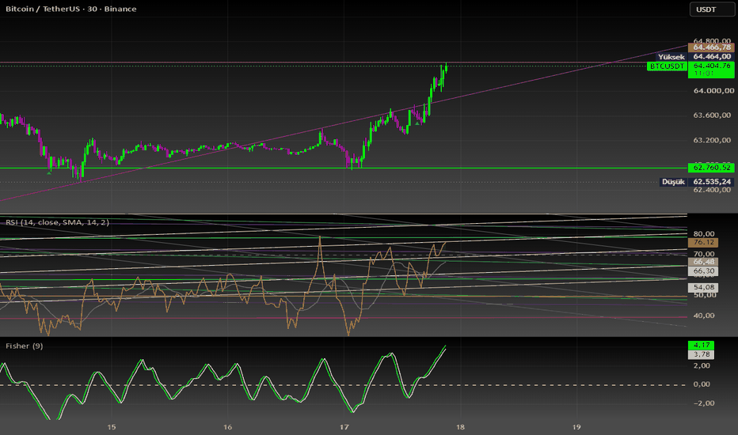Click date label 17 on time axis
The width and height of the screenshot is (738, 435).
tap(344, 427)
